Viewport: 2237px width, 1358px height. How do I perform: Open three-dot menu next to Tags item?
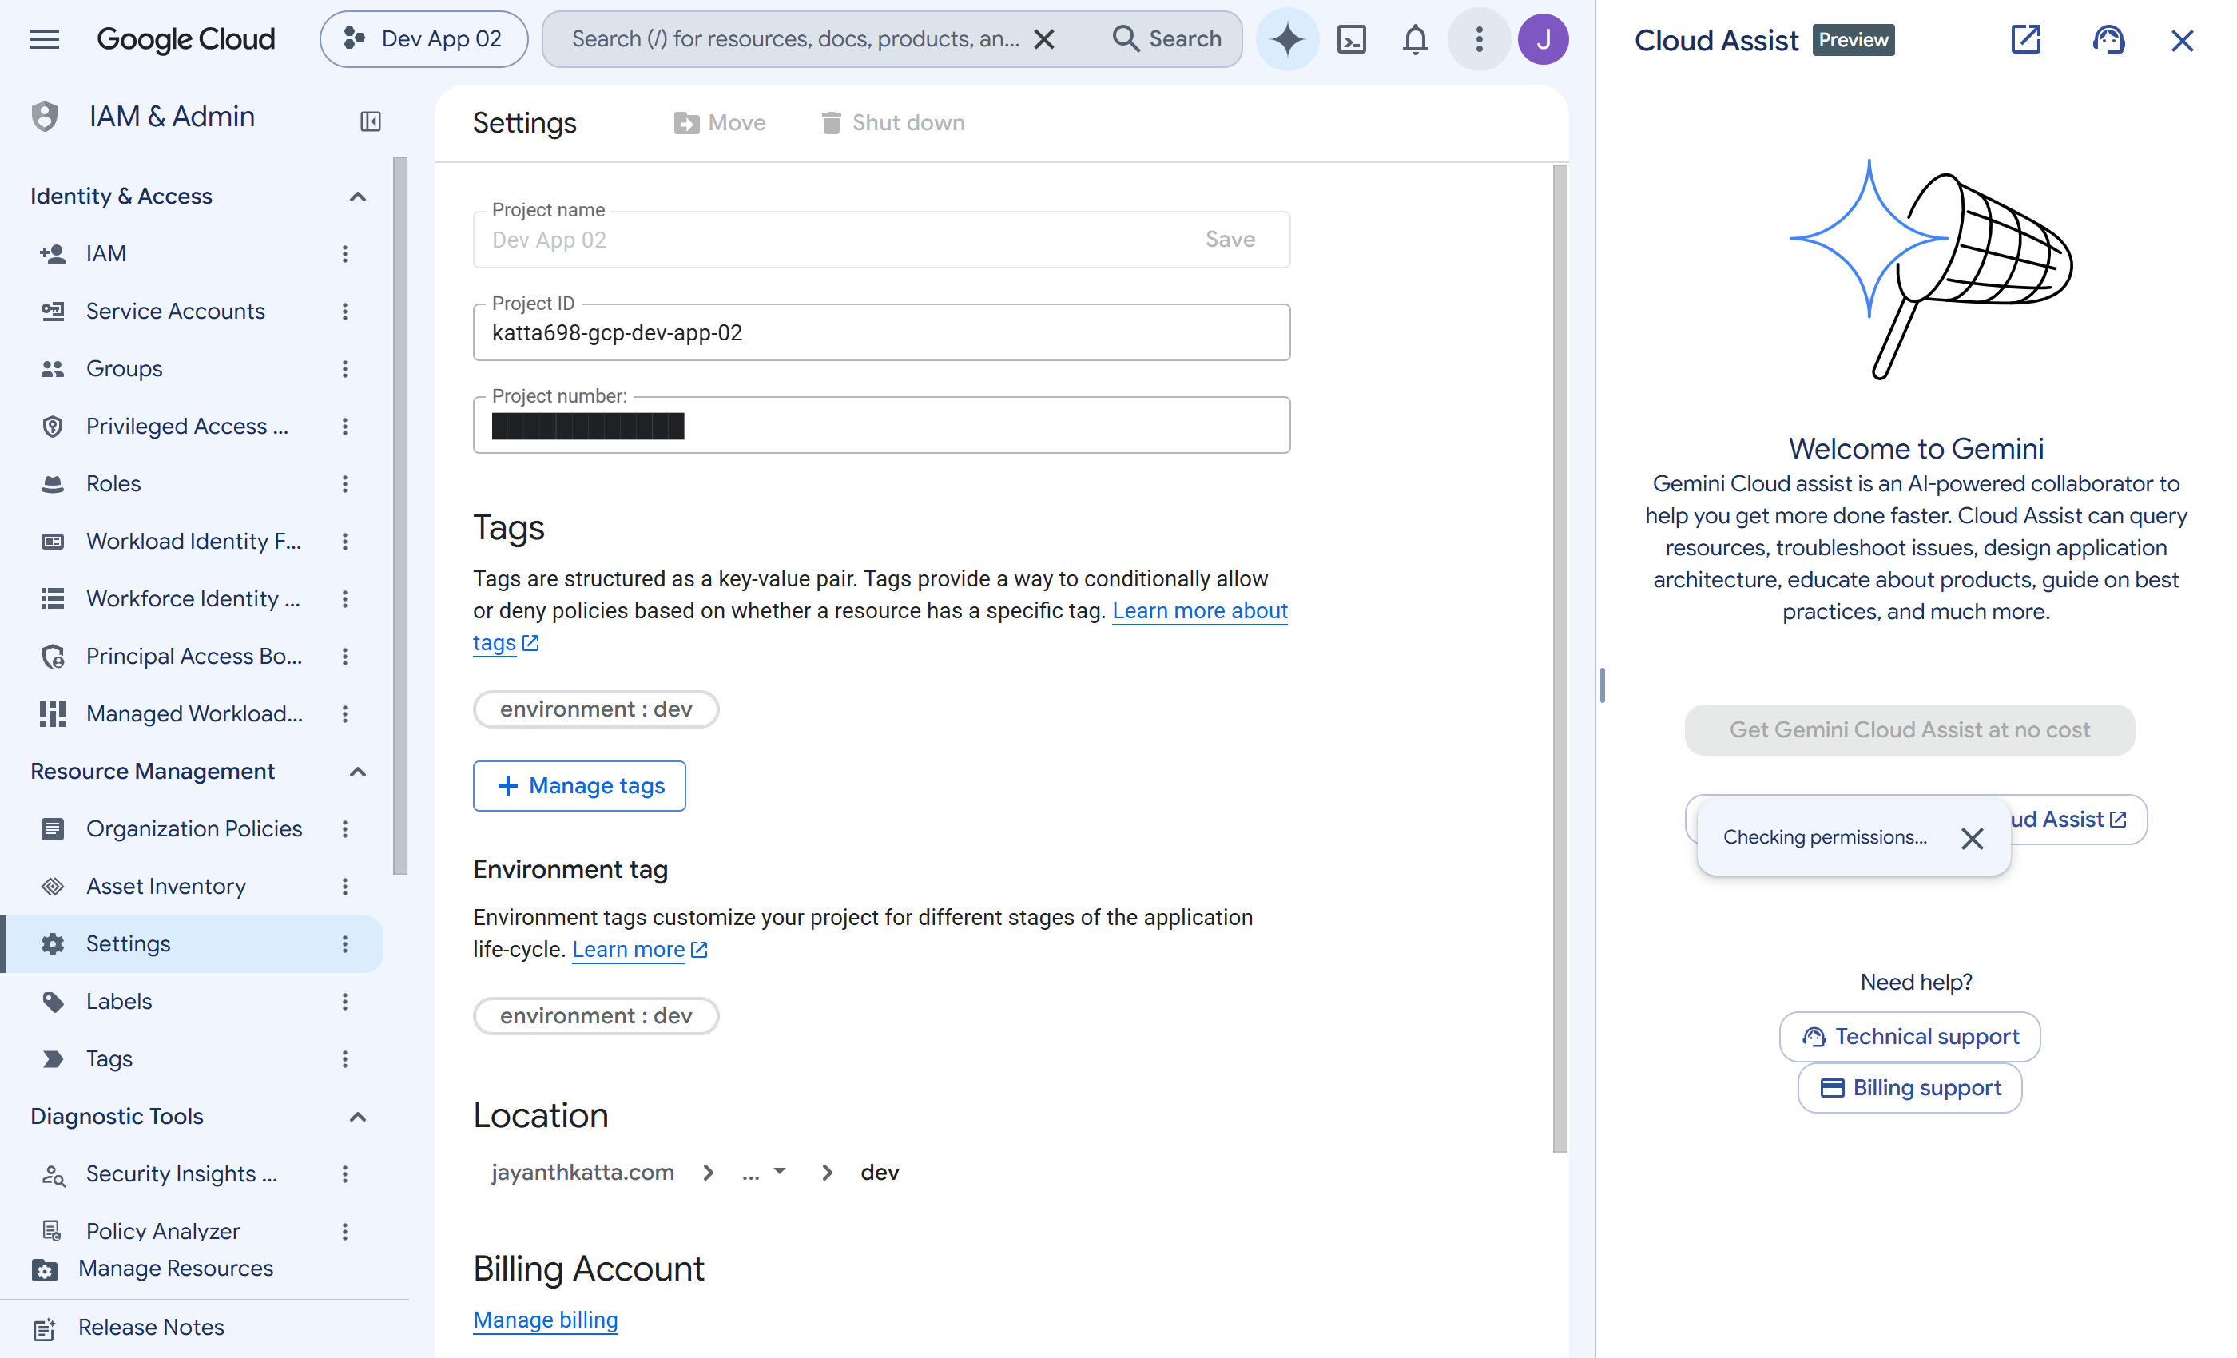345,1058
